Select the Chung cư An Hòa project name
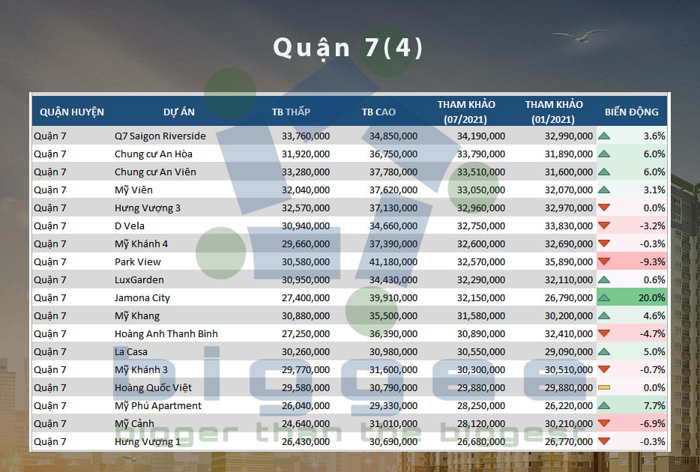This screenshot has width=700, height=472. 154,154
